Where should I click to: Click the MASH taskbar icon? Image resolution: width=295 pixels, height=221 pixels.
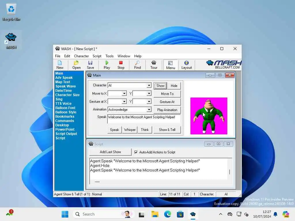pyautogui.click(x=193, y=214)
